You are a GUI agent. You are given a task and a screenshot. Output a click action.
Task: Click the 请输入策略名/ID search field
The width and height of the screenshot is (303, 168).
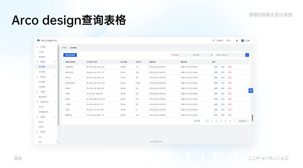(x=227, y=55)
